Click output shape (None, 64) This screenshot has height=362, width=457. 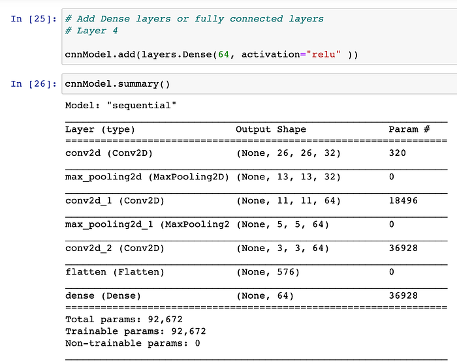[x=264, y=296]
